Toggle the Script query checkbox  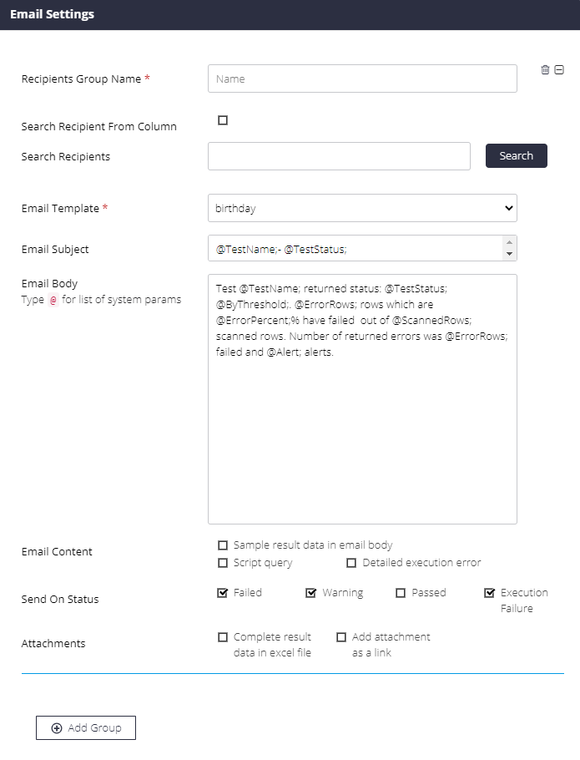point(223,563)
